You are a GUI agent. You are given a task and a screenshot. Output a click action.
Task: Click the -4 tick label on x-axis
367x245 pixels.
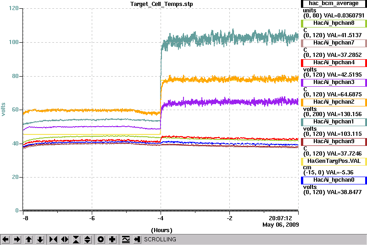pyautogui.click(x=160, y=218)
